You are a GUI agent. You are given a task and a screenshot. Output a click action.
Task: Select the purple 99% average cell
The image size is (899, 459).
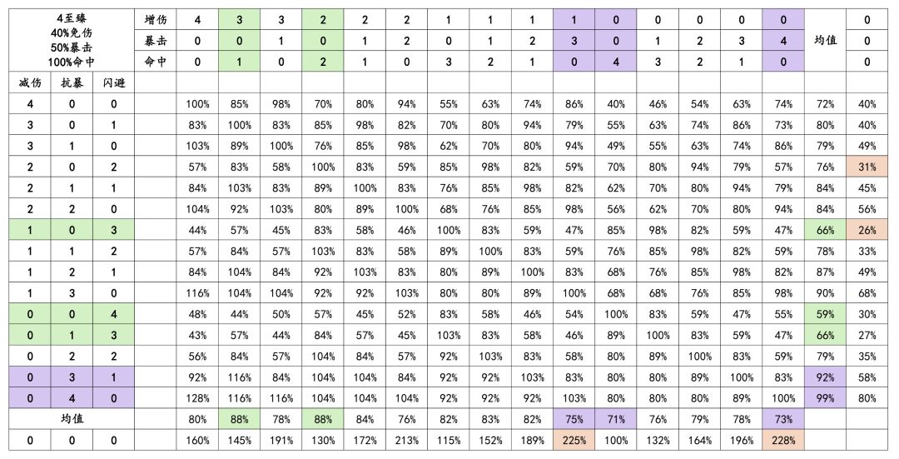[826, 398]
